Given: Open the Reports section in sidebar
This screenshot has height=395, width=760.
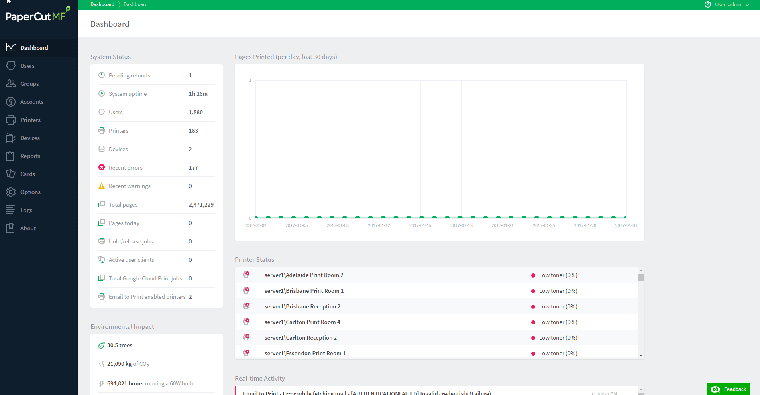Looking at the screenshot, I should point(39,156).
